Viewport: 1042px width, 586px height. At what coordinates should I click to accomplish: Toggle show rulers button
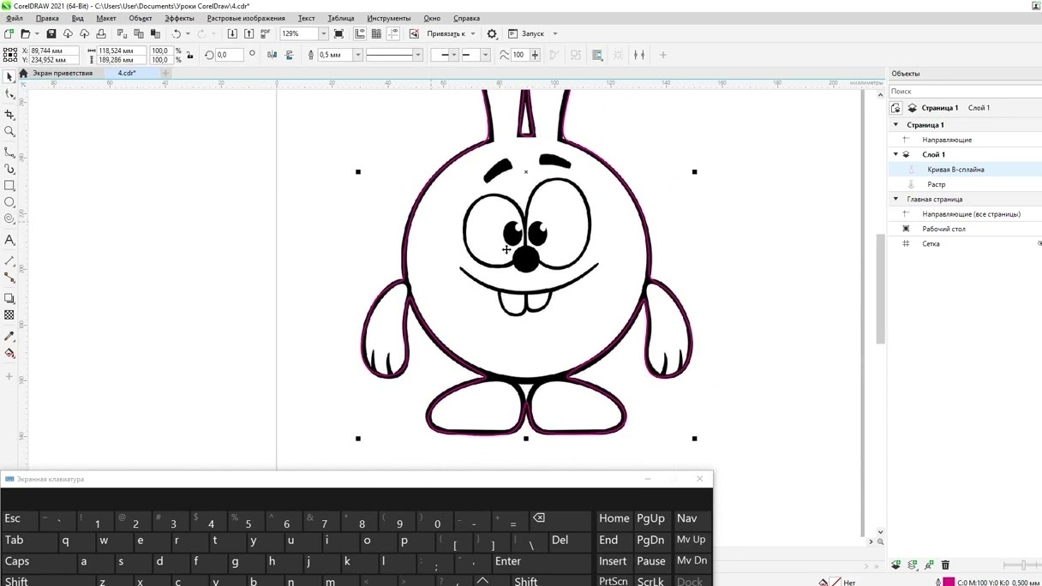point(360,33)
